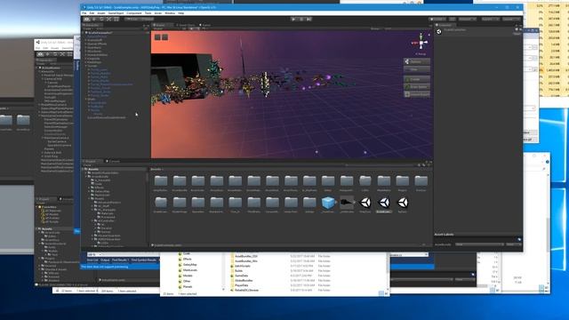Open the Layers dropdown in toolbar
Viewport: 569px width, 320px height.
[490, 19]
